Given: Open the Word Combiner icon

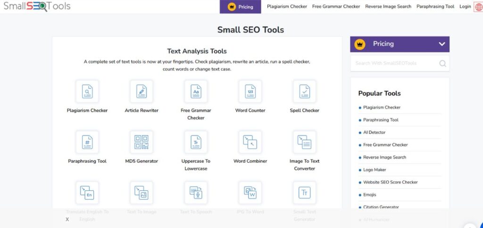Looking at the screenshot, I should click(x=250, y=142).
